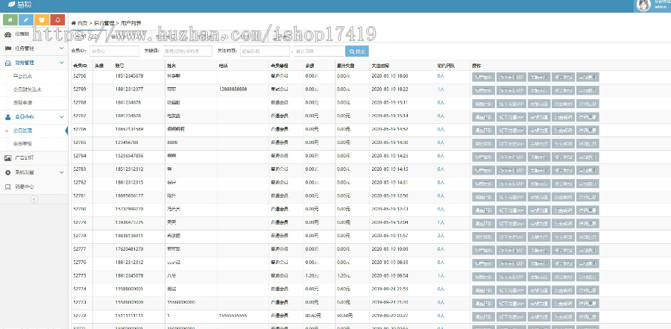Click phone number 12888888888
This screenshot has height=329, width=671.
click(x=233, y=90)
